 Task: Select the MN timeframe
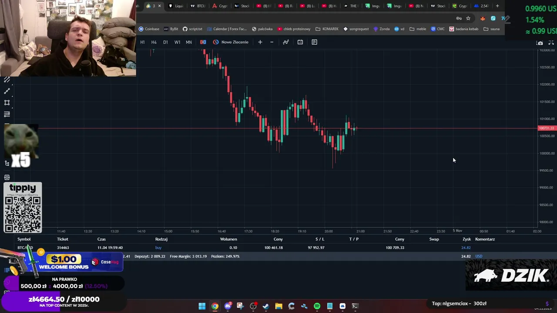coord(189,42)
